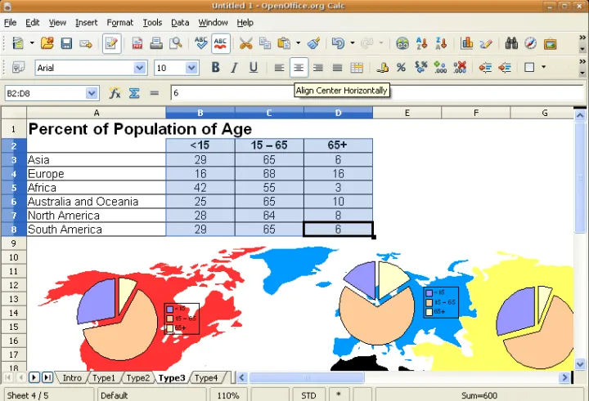Apply the percent number format
The width and height of the screenshot is (589, 401).
401,68
